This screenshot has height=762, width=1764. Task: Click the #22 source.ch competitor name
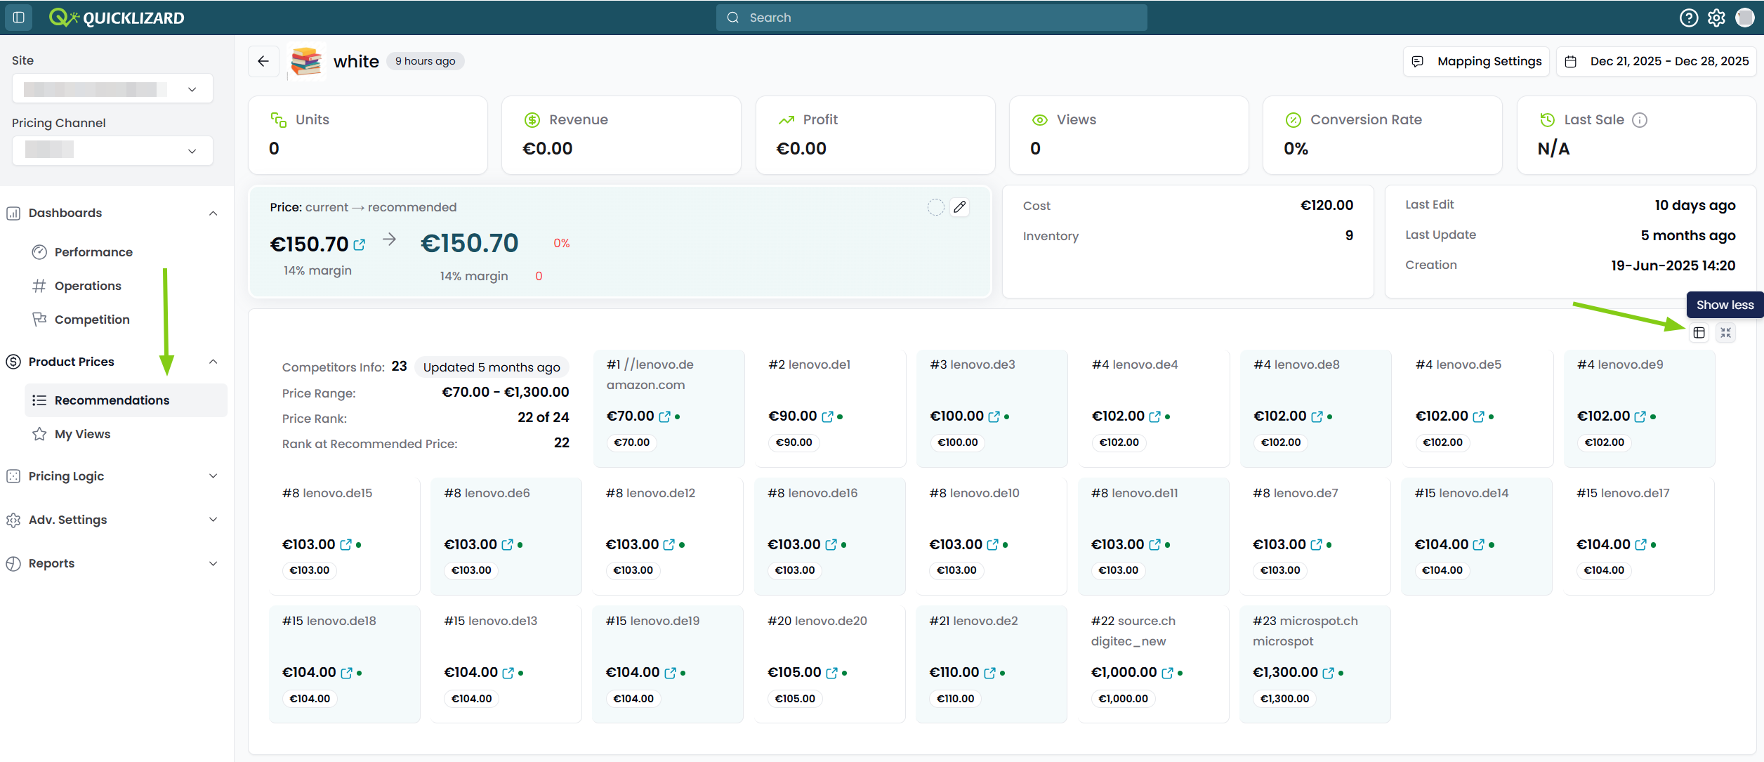click(x=1133, y=621)
